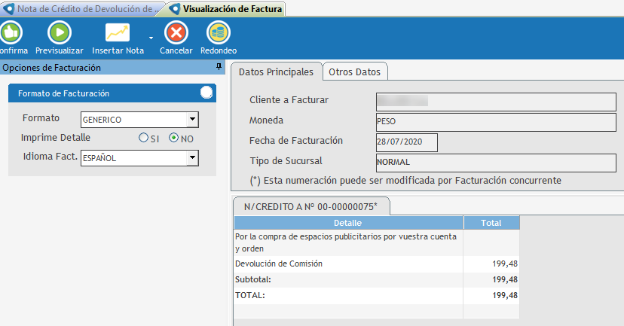624x326 pixels.
Task: Open the Nota de Crédito de Devolución tab
Action: [x=83, y=9]
